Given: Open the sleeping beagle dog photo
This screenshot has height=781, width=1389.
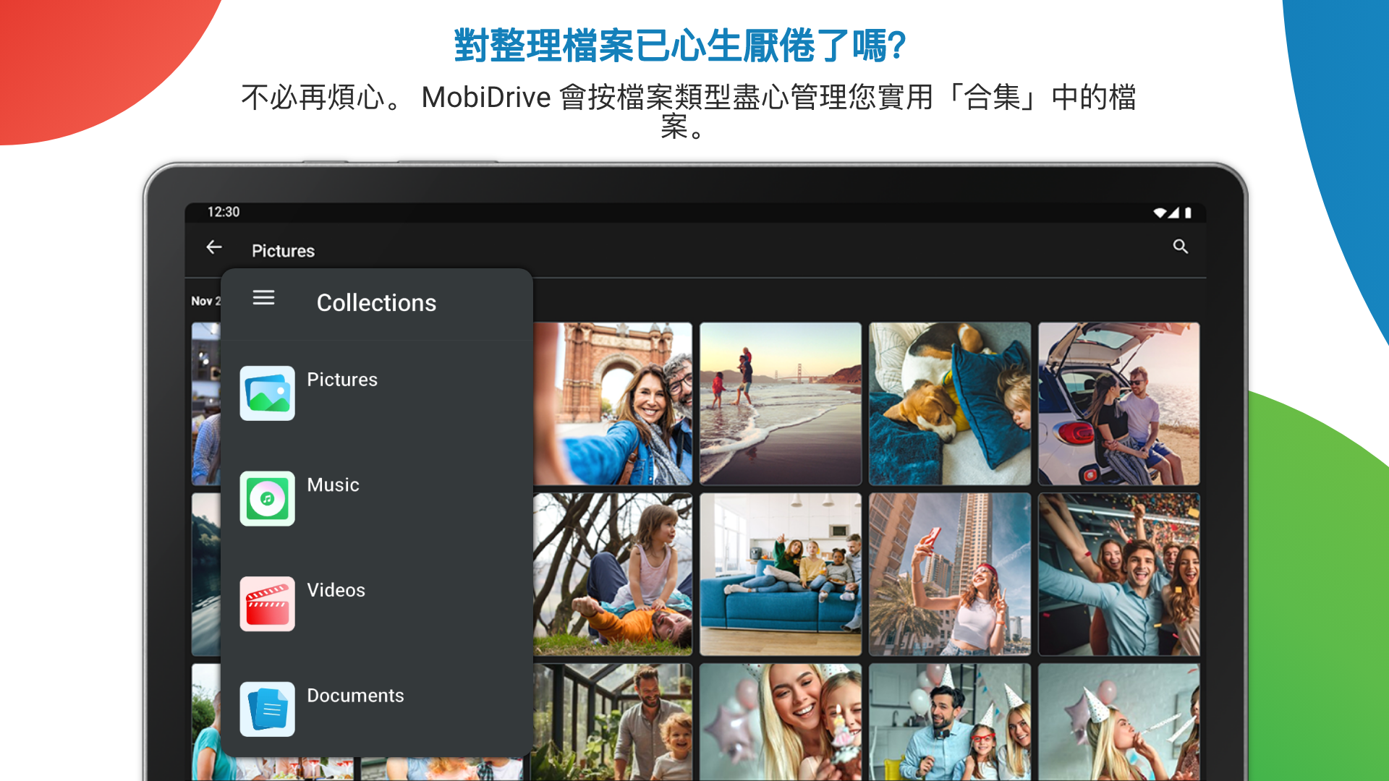Looking at the screenshot, I should 949,404.
